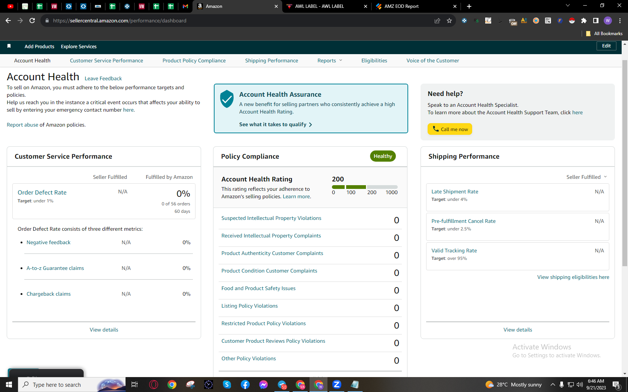Image resolution: width=628 pixels, height=392 pixels.
Task: Open the Windows notification center
Action: click(617, 385)
